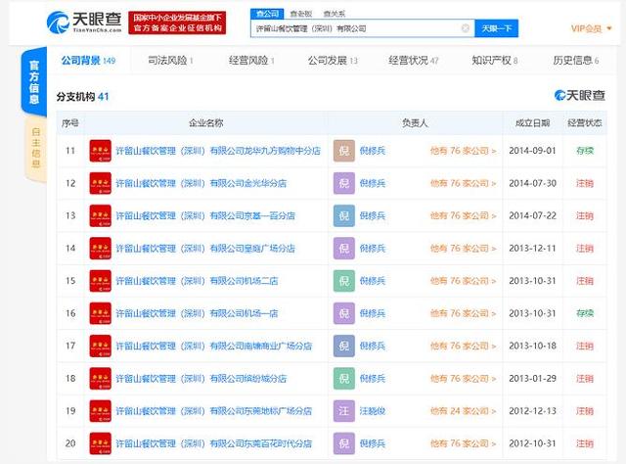626x464 pixels.
Task: Expand 他有 76 家公司 in row 14
Action: (463, 249)
